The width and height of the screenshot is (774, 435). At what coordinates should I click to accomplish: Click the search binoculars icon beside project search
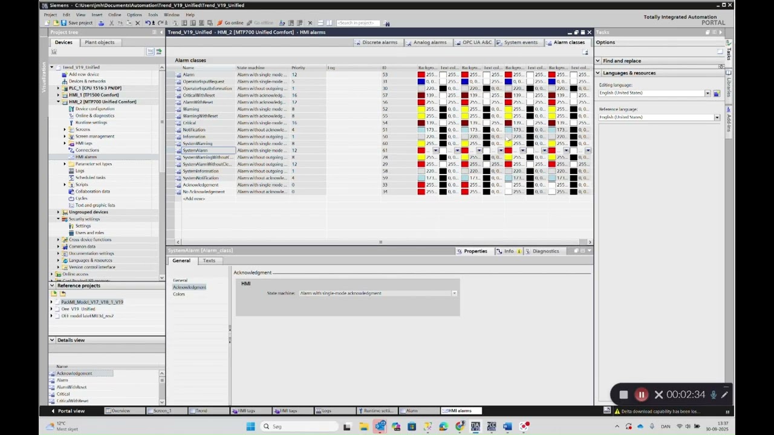coord(387,23)
